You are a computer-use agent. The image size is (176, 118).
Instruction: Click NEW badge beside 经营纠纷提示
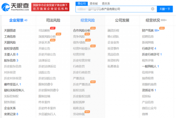point(93,46)
